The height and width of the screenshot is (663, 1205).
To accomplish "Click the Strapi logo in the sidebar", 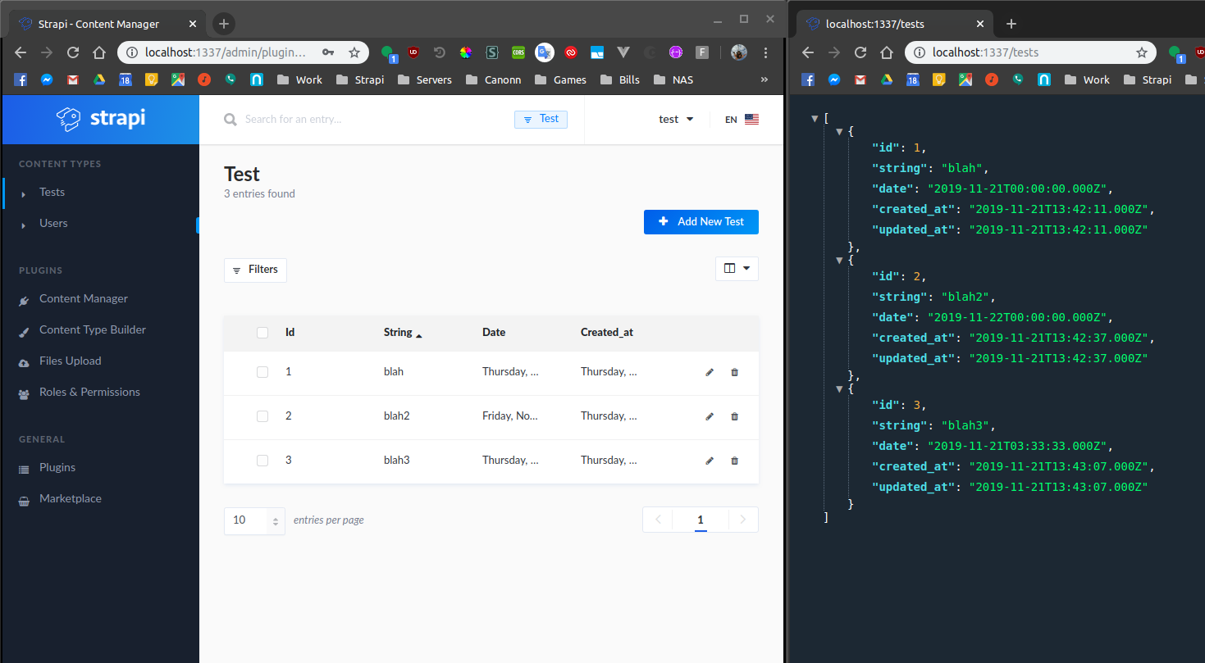I will [100, 119].
